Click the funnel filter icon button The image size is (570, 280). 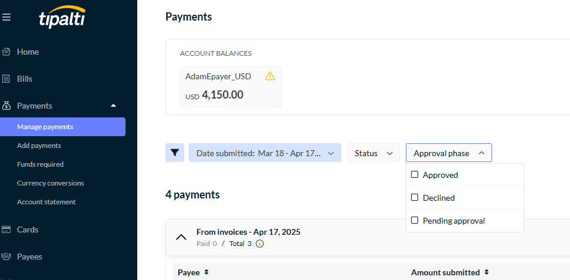(x=175, y=153)
